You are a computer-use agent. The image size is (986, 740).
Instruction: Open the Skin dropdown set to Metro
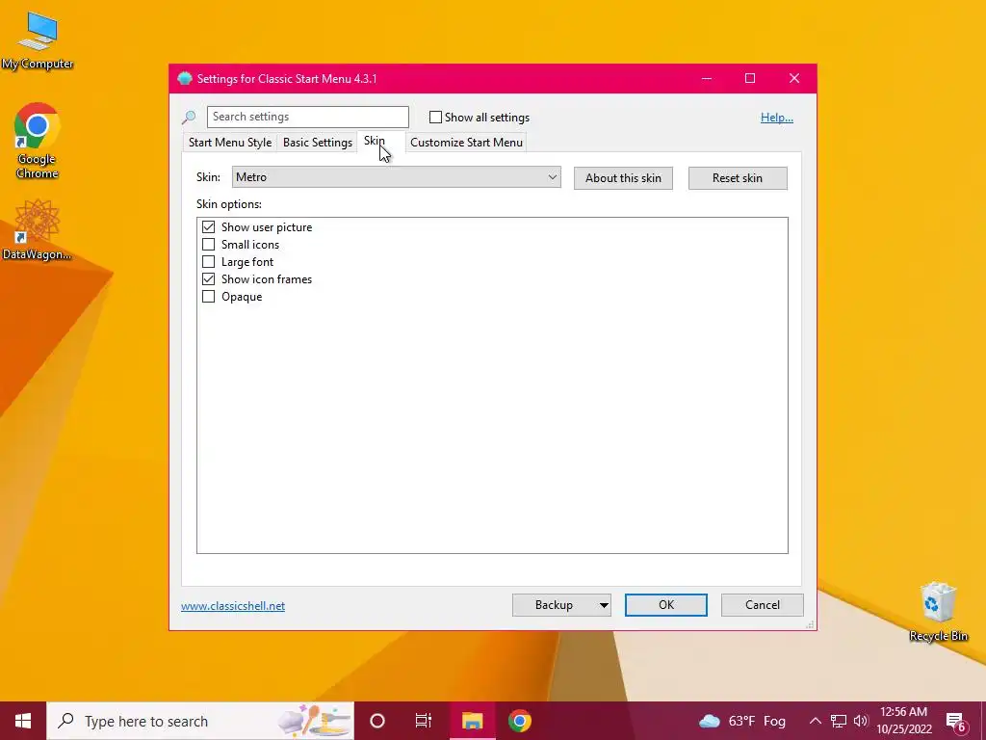(x=396, y=177)
